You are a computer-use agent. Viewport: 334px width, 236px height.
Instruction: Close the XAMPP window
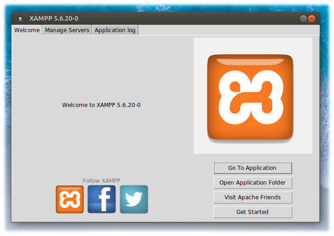[x=311, y=19]
